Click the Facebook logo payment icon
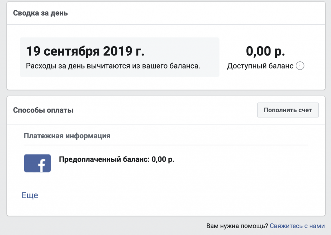Image resolution: width=331 pixels, height=235 pixels. click(x=37, y=163)
